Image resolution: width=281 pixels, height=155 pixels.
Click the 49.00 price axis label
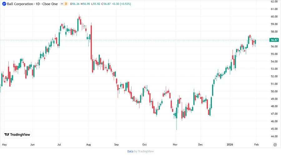tap(274, 99)
